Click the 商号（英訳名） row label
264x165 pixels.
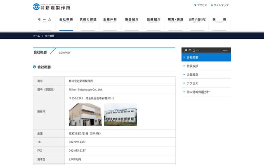point(47,90)
